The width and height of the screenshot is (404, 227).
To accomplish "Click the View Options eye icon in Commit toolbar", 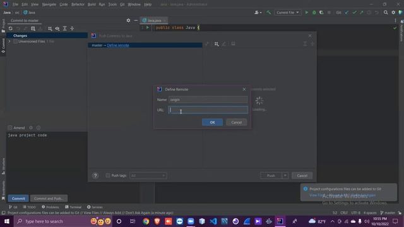I will (57, 28).
